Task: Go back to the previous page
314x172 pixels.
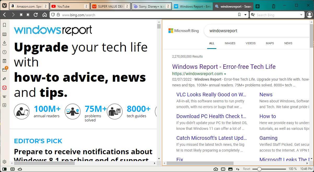Action: tap(4, 15)
